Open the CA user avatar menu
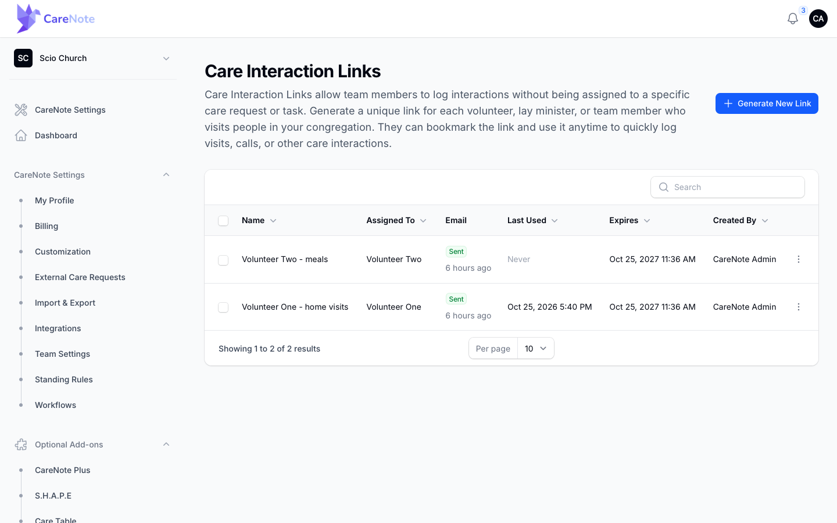The height and width of the screenshot is (523, 837). [818, 19]
